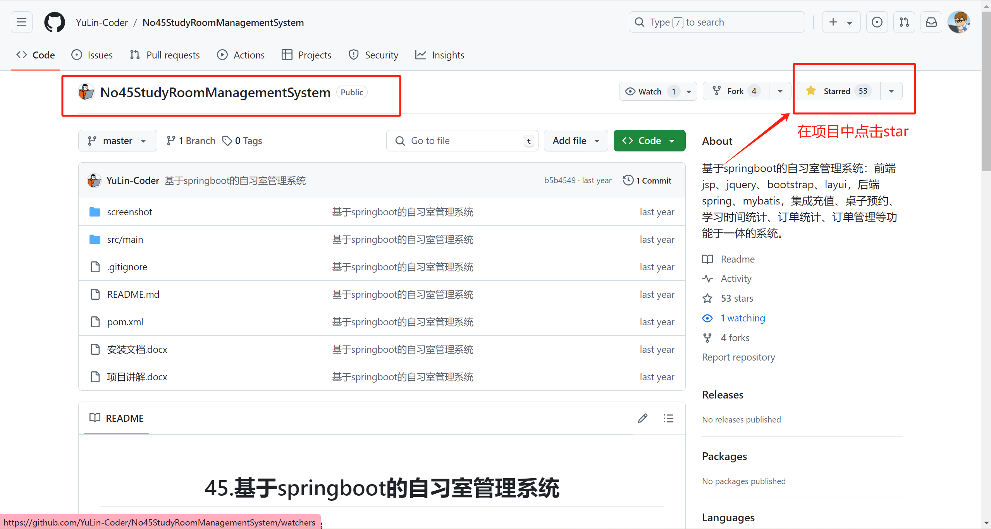Click repository owner avatar beside title
Viewport: 991px width, 529px height.
pyautogui.click(x=86, y=92)
